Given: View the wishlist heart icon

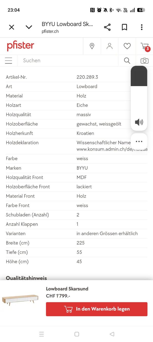Looking at the screenshot, I should (x=127, y=46).
